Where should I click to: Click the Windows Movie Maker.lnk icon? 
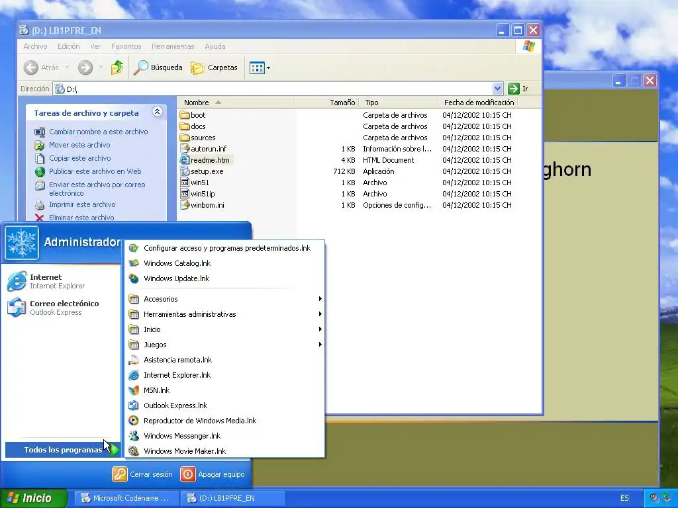pos(134,450)
